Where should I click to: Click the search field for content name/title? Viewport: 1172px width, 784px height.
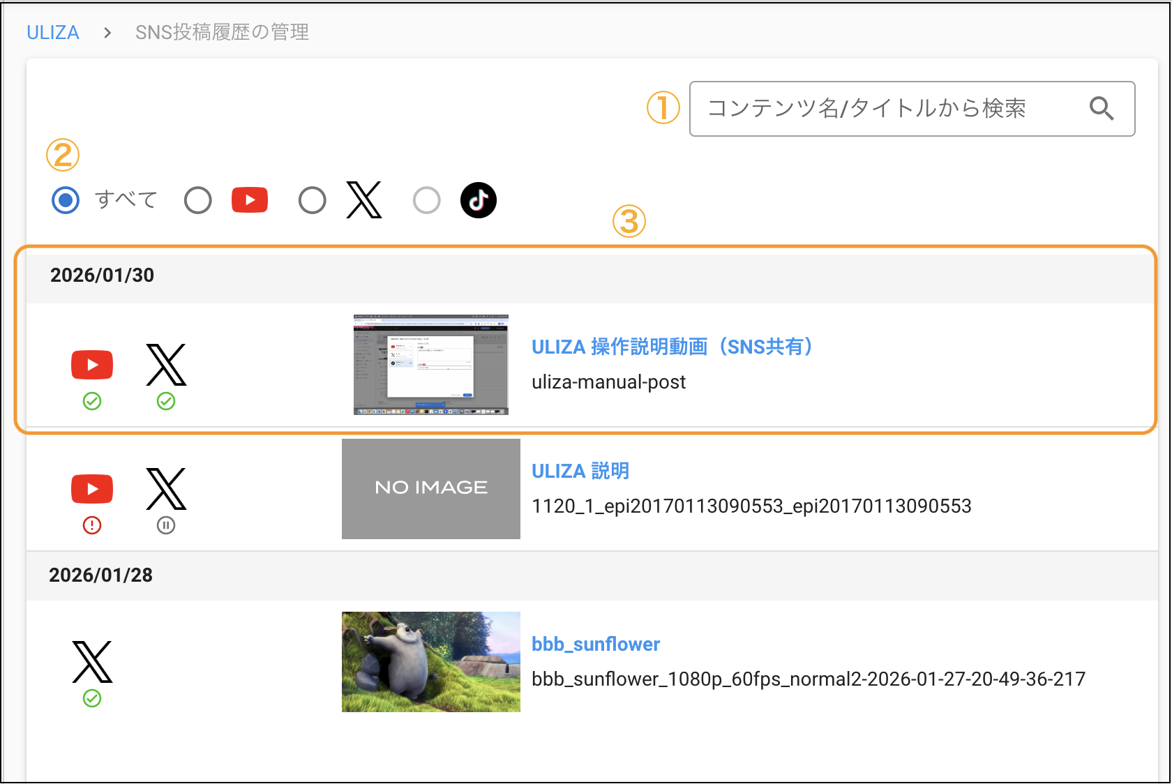click(886, 109)
